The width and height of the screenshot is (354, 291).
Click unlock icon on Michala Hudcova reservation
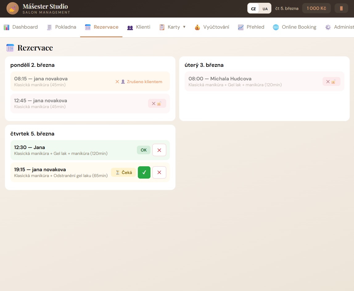coord(331,82)
